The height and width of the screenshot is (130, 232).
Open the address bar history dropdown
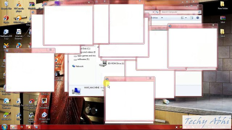coord(153,12)
